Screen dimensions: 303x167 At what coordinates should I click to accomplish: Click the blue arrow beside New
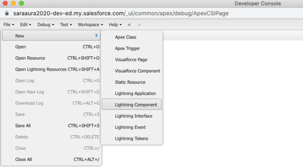(x=97, y=36)
